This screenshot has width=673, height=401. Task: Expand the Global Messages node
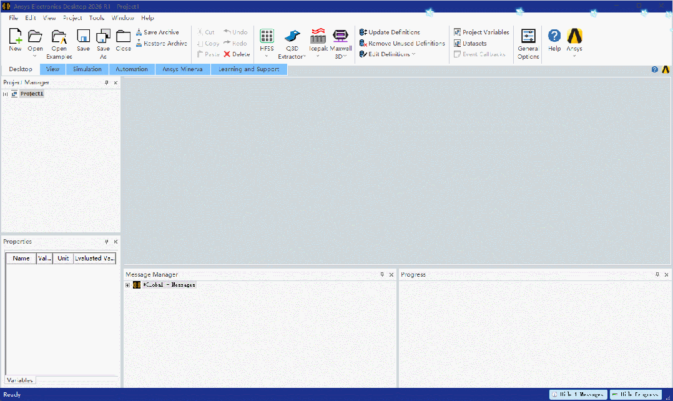(127, 285)
